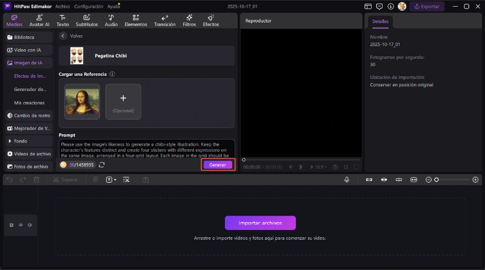Open the Configuración menu

coord(89,6)
